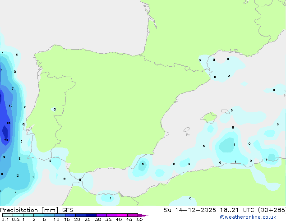Screen dimensions: 286x221
Task: Select the 0.1–0.5 mm legend swatch
Action: point(8,215)
